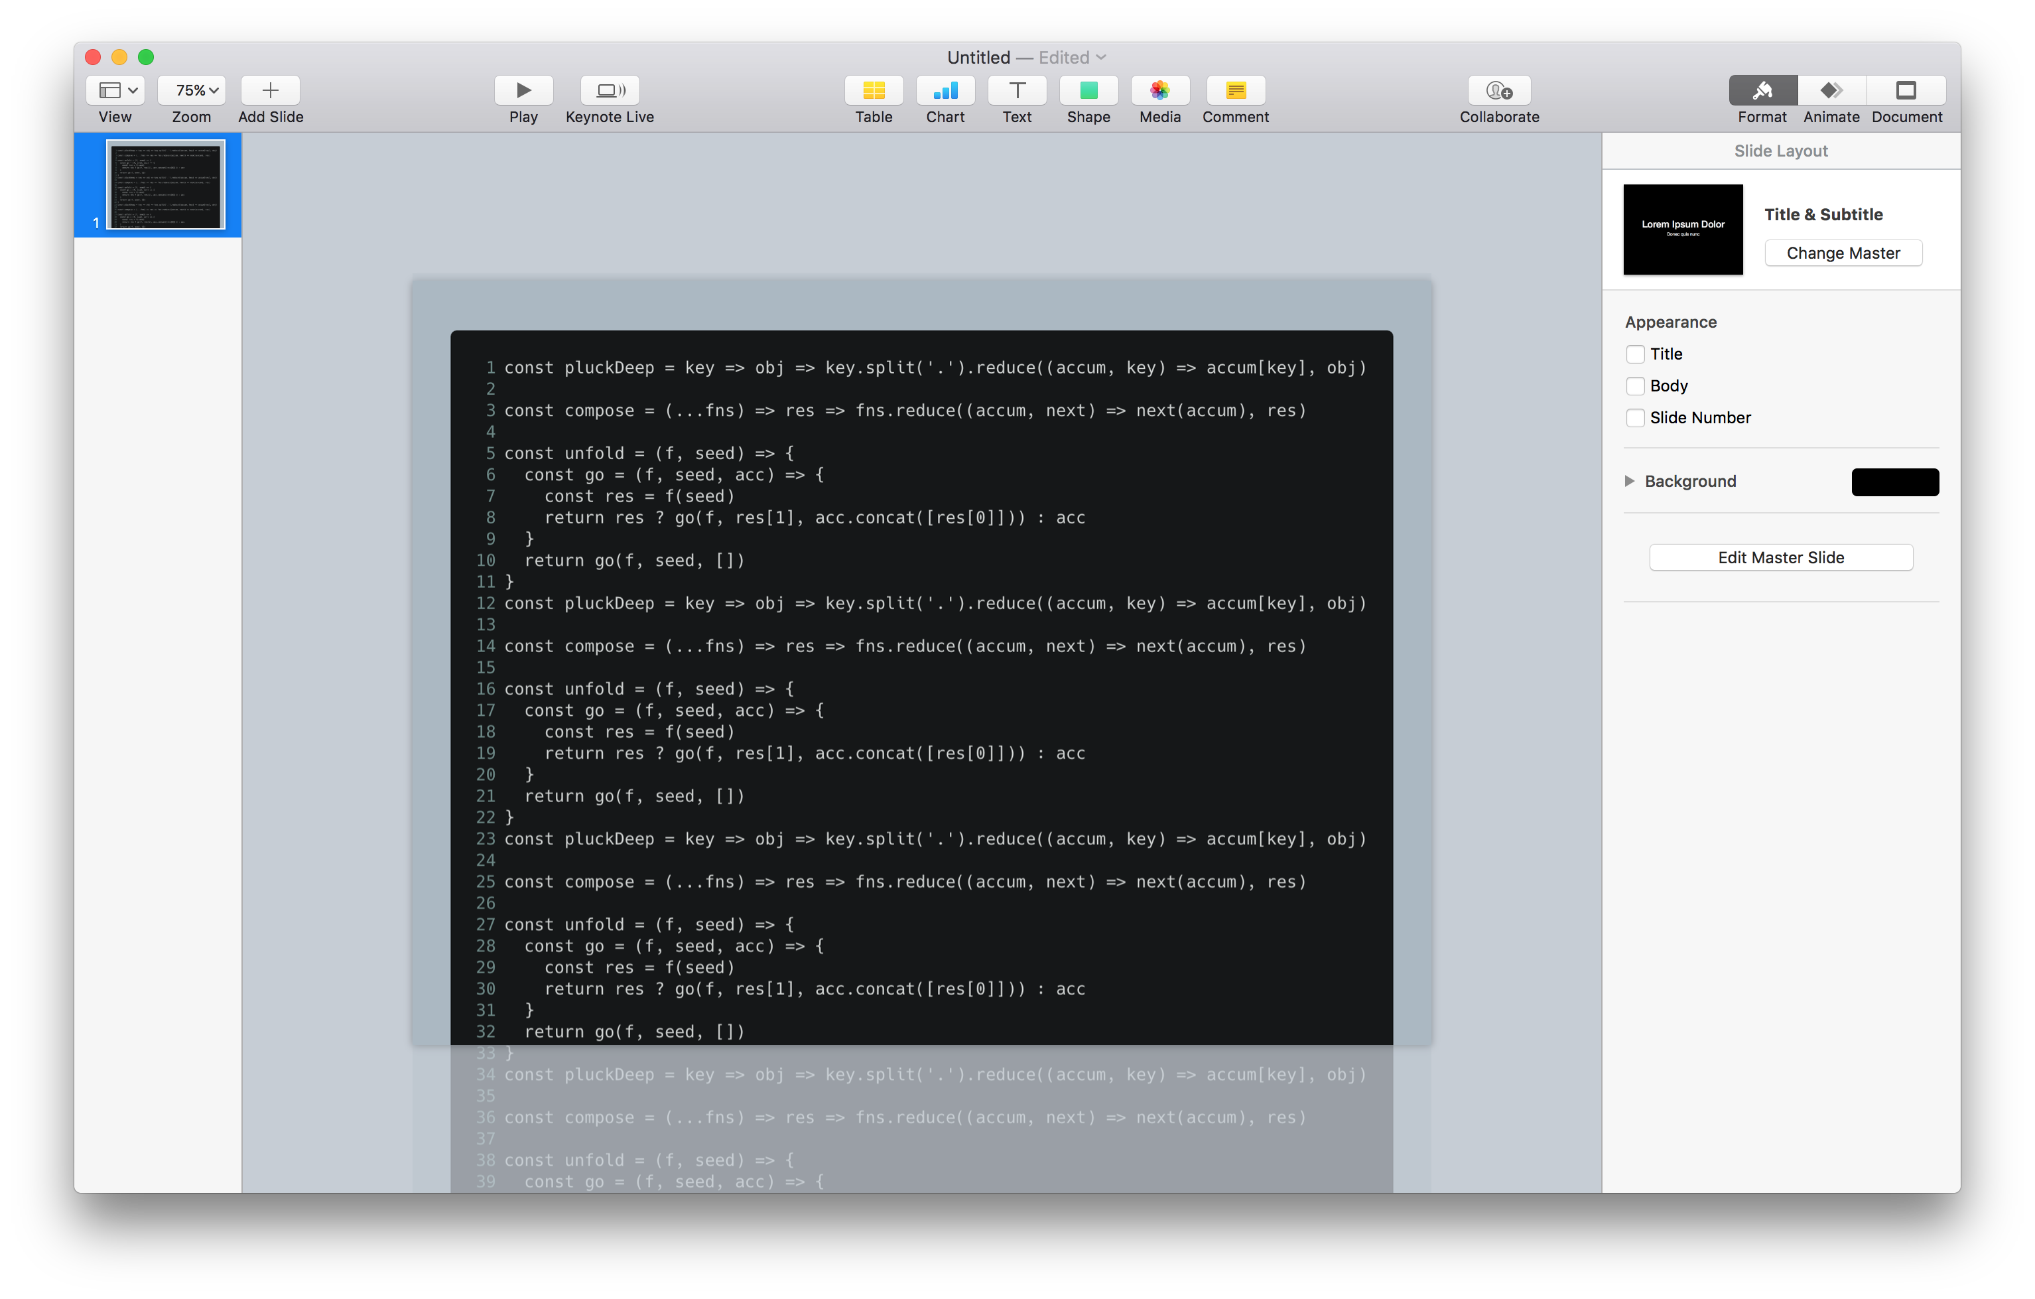Tick the Body checkbox
Viewport: 2035px width, 1299px height.
[x=1635, y=386]
